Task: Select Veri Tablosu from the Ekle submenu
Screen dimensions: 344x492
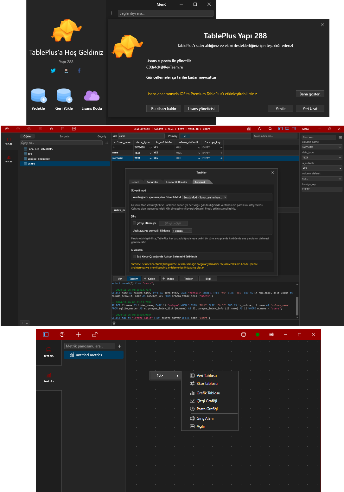Action: (x=210, y=376)
